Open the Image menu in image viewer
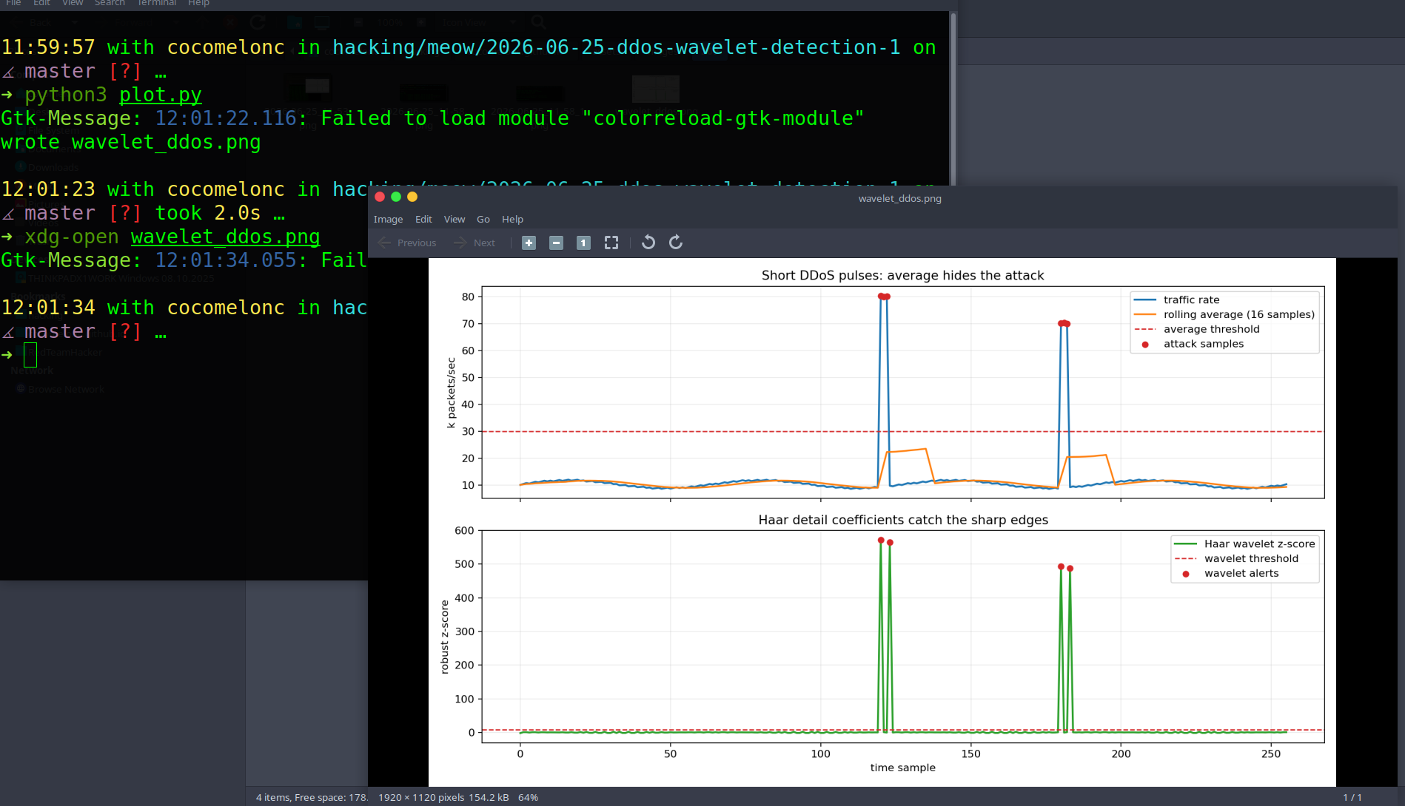Viewport: 1405px width, 806px height. coord(388,219)
